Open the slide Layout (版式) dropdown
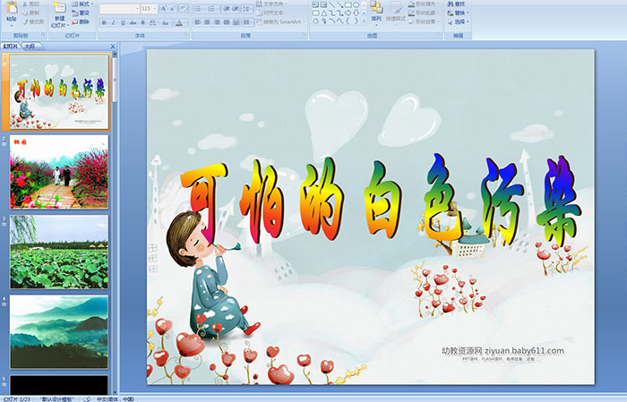Viewport: 627px width, 402px height. point(82,4)
